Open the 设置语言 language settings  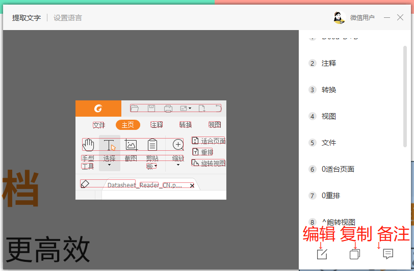(68, 18)
